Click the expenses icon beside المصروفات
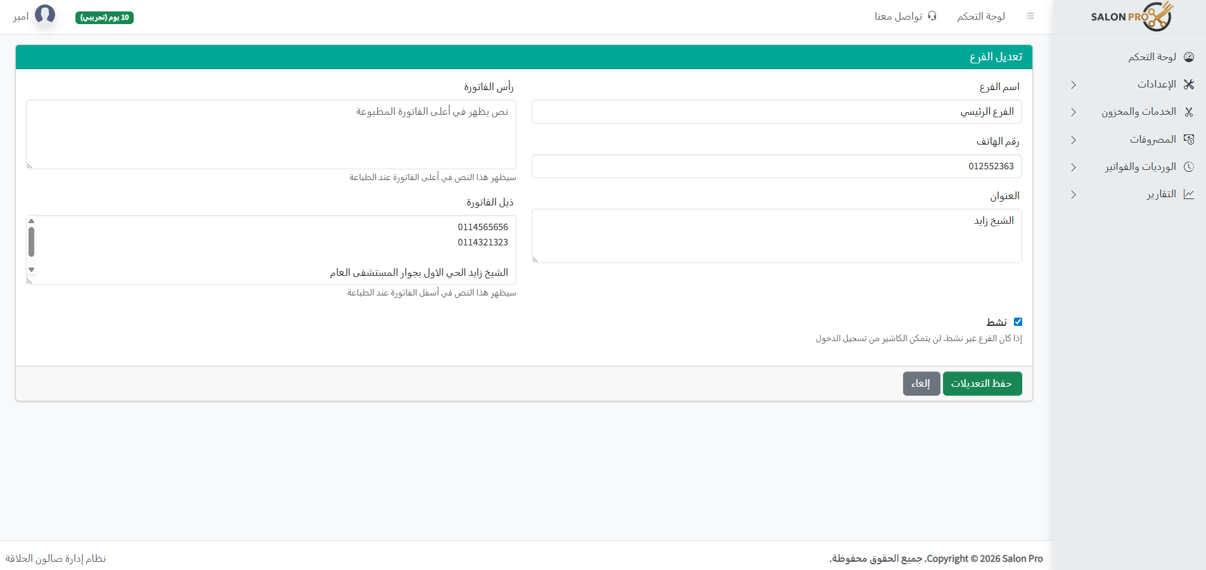This screenshot has height=570, width=1206. coord(1189,139)
